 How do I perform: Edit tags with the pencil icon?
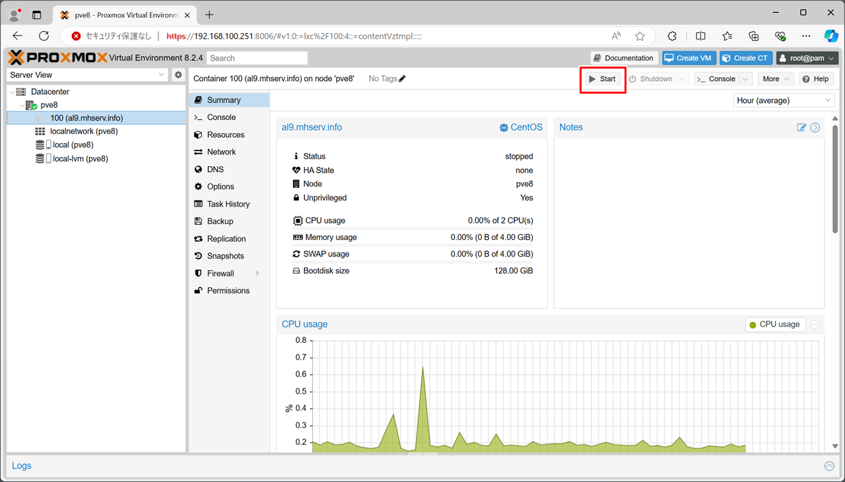click(402, 79)
